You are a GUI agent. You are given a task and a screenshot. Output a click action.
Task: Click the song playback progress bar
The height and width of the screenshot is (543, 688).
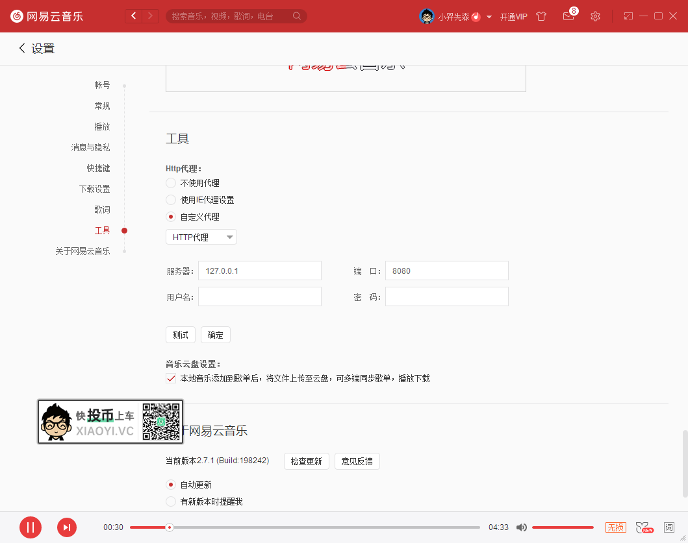(x=305, y=527)
